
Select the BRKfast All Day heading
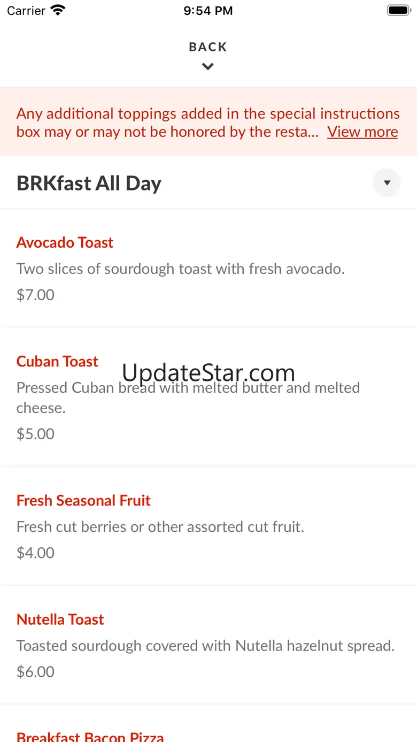(89, 183)
